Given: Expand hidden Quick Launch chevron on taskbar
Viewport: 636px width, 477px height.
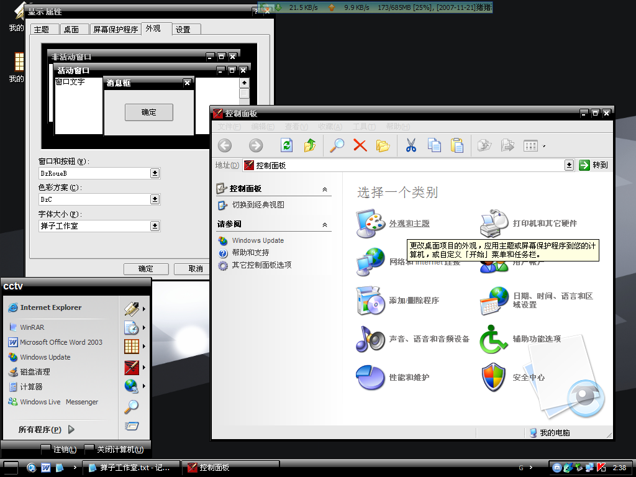Looking at the screenshot, I should coord(75,467).
